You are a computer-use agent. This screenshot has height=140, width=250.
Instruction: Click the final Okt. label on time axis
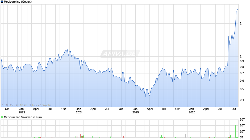[x=234, y=109]
